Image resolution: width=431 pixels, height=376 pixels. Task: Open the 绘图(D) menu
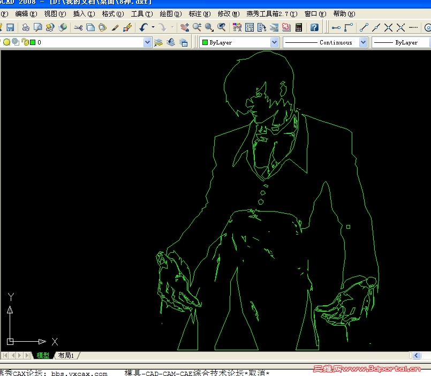point(171,14)
